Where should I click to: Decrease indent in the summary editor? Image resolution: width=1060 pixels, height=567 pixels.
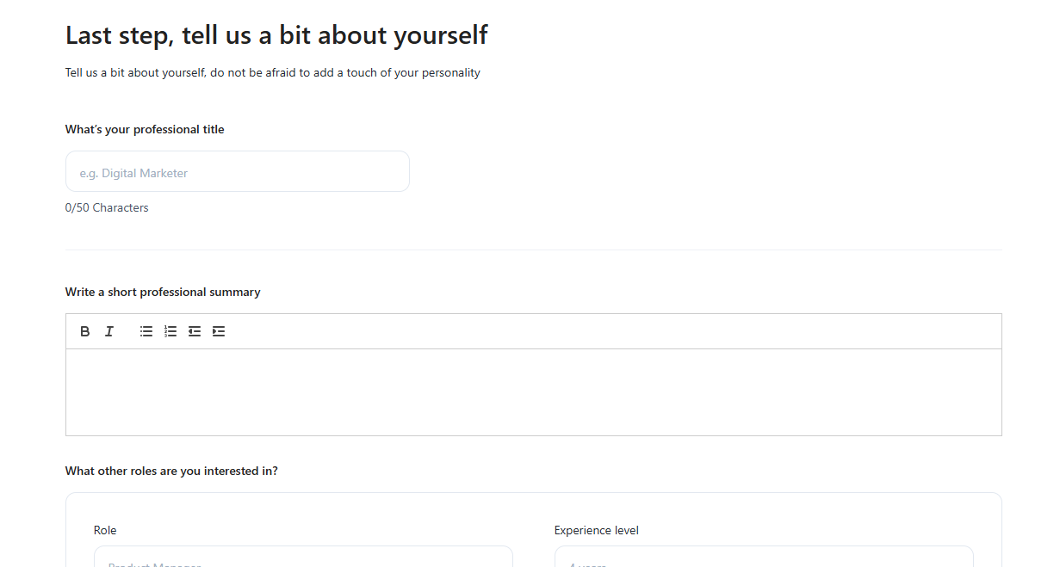(x=195, y=331)
